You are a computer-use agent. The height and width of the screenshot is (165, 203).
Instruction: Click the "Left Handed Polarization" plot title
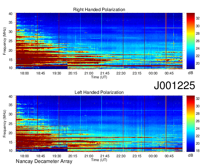(99, 92)
